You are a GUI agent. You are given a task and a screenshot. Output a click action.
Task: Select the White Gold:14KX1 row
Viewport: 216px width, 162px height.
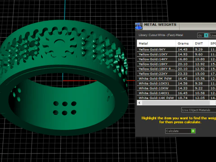tap(176, 93)
